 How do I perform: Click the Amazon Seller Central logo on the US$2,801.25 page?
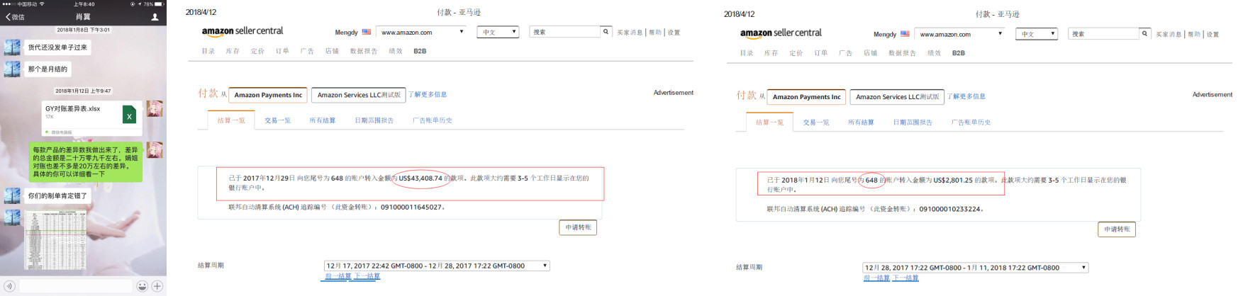pos(781,33)
